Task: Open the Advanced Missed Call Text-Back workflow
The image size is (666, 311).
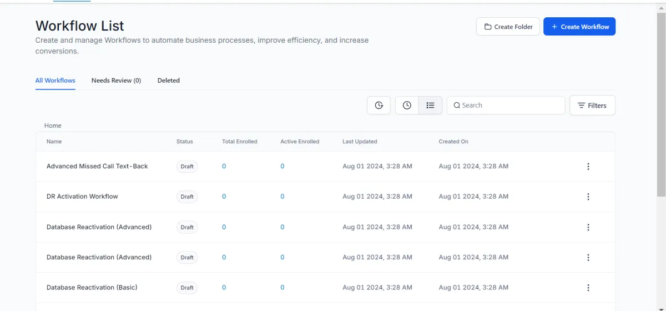Action: pos(97,166)
